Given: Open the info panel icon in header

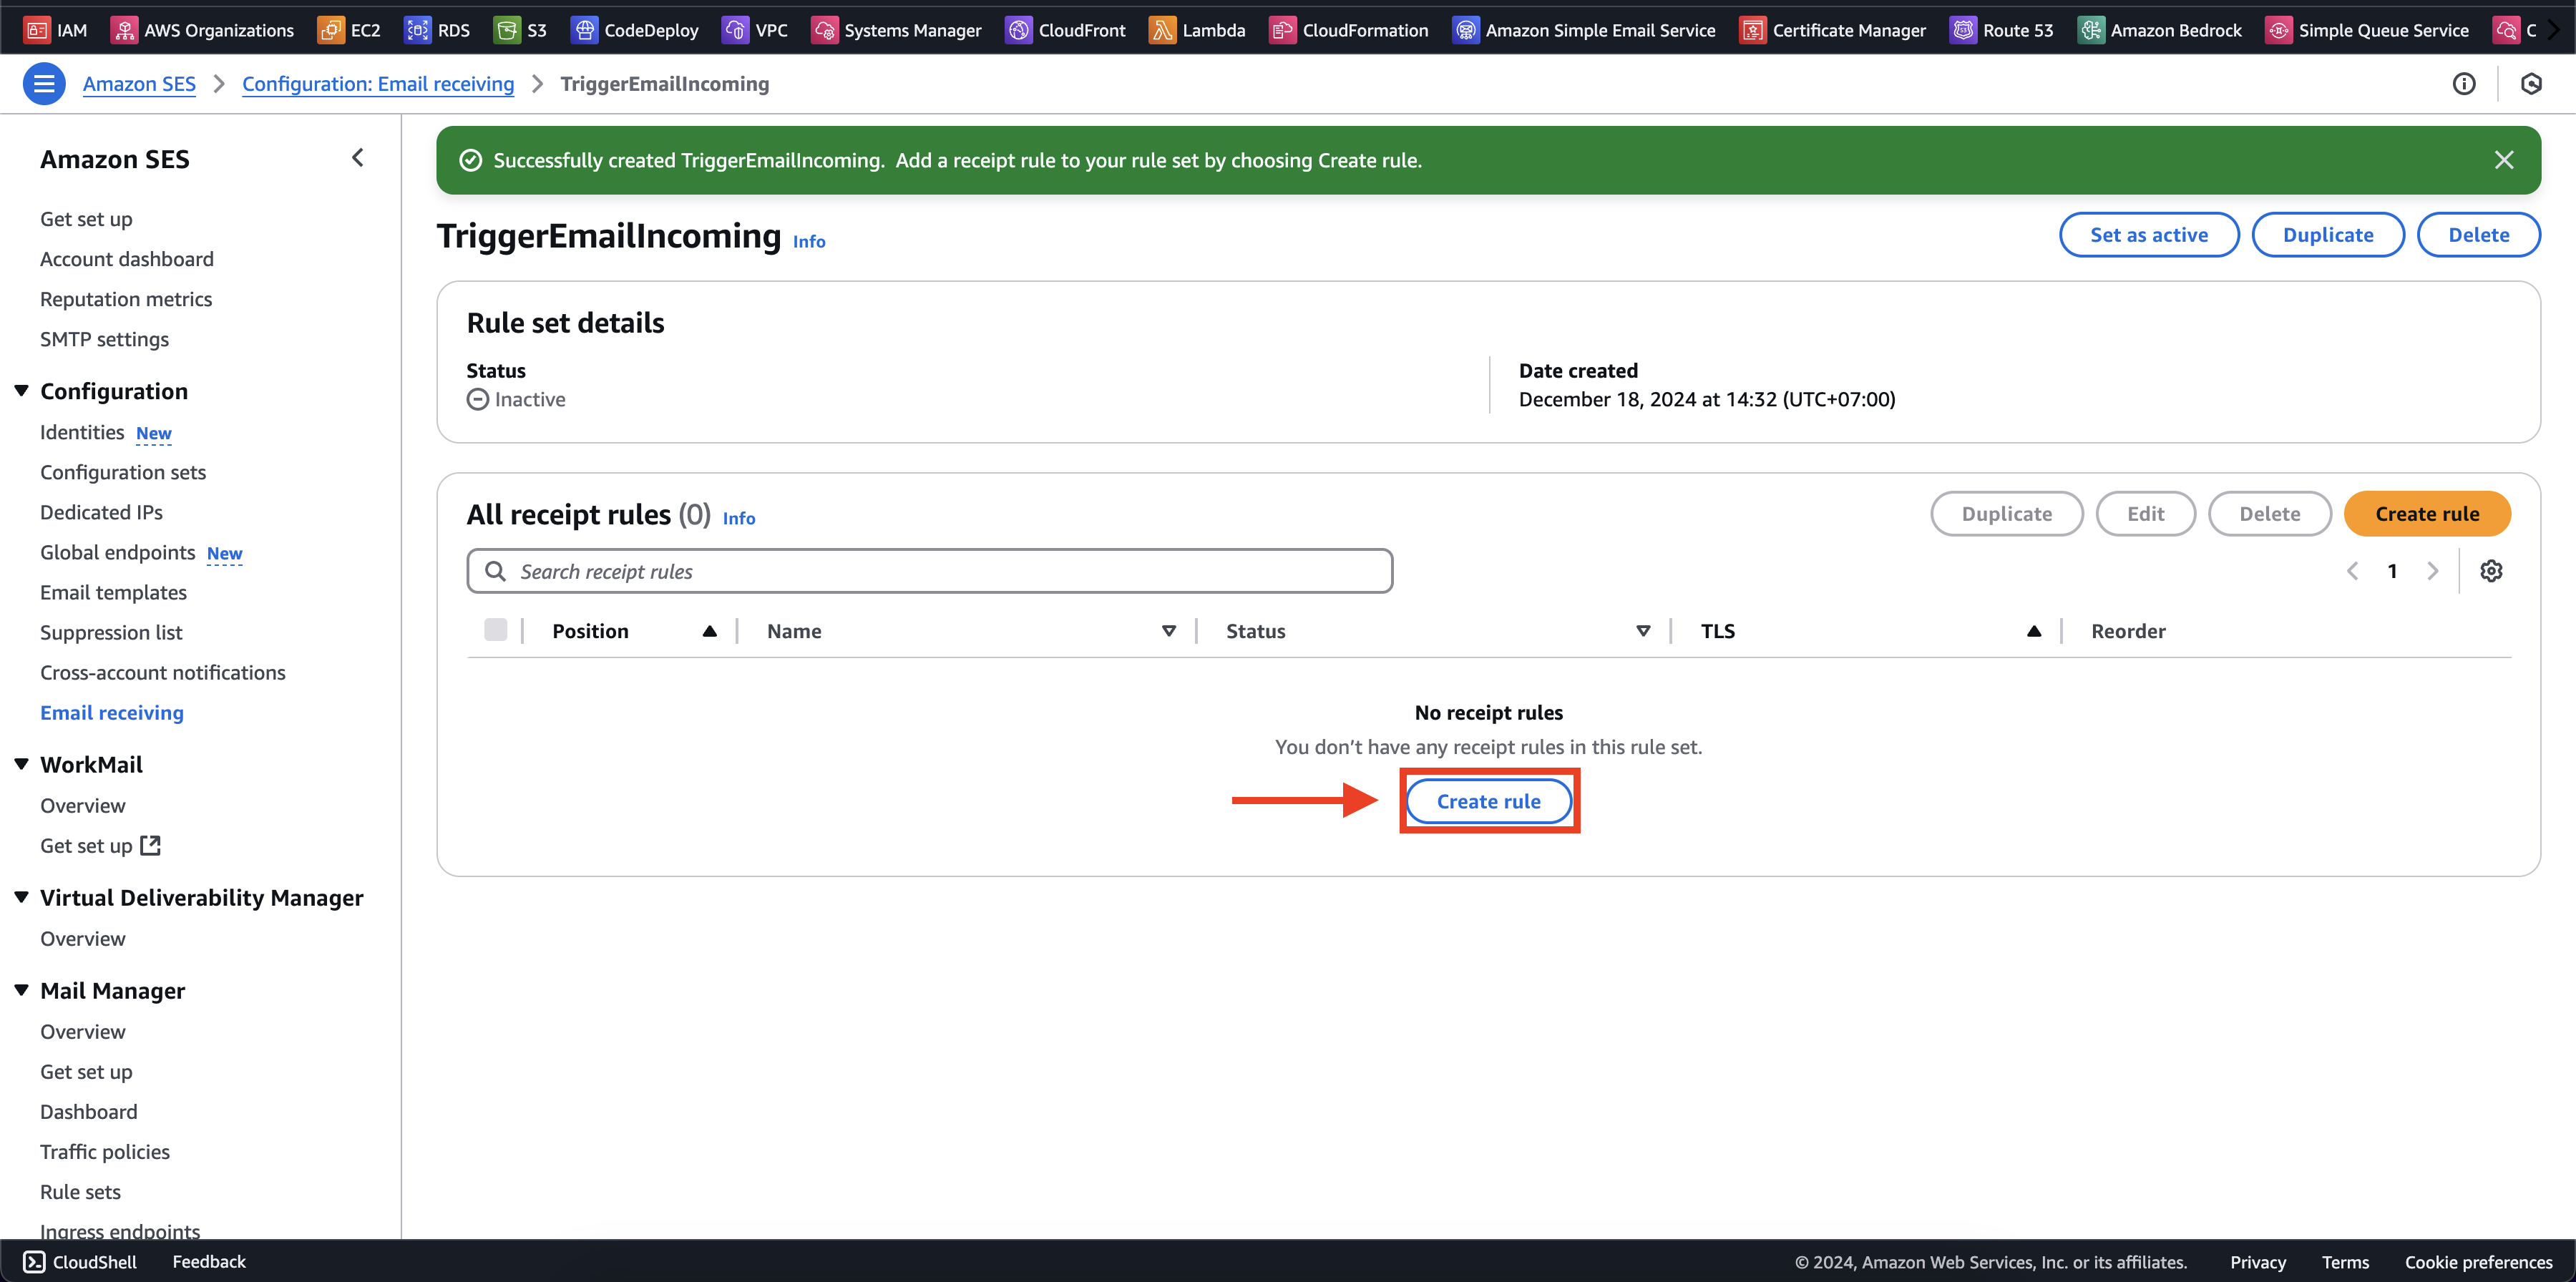Looking at the screenshot, I should (2464, 84).
